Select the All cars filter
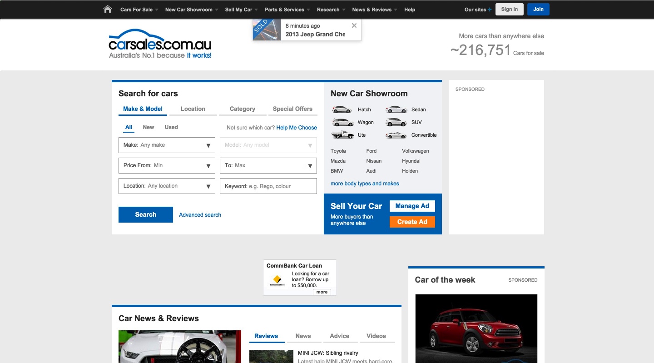654x363 pixels. click(x=129, y=127)
